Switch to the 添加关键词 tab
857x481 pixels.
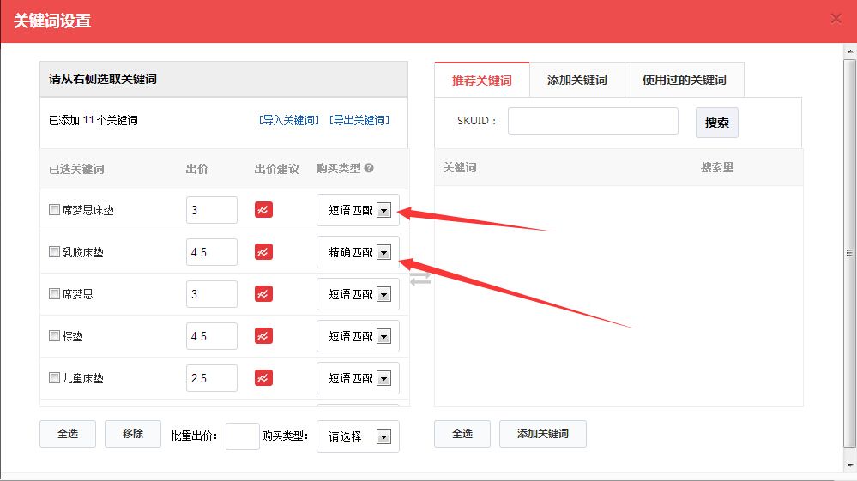576,80
